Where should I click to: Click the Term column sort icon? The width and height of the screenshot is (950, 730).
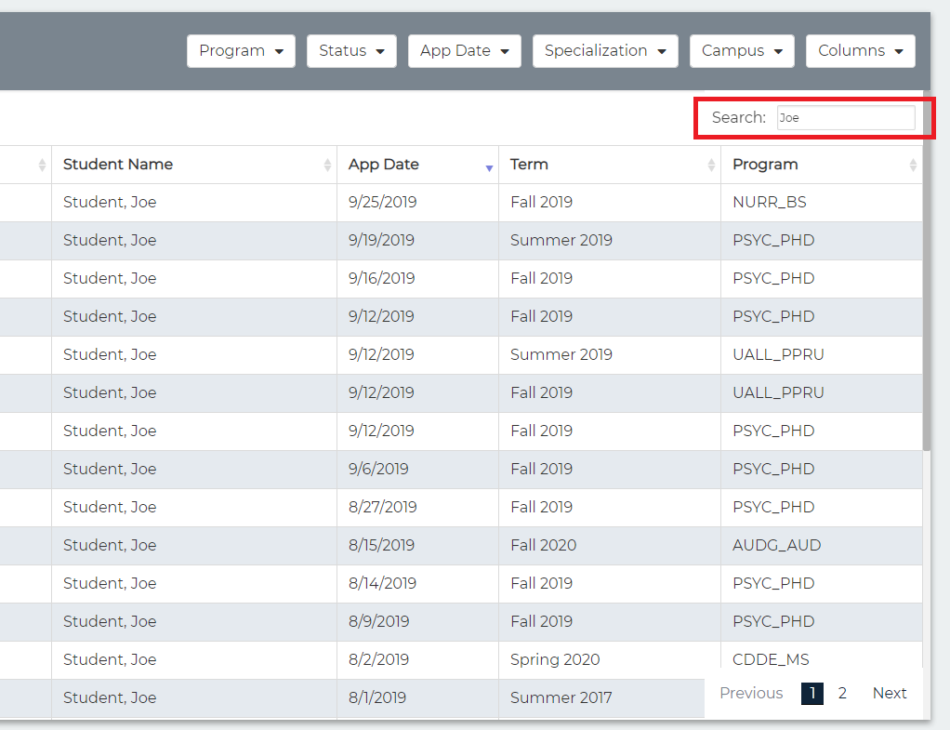(711, 165)
